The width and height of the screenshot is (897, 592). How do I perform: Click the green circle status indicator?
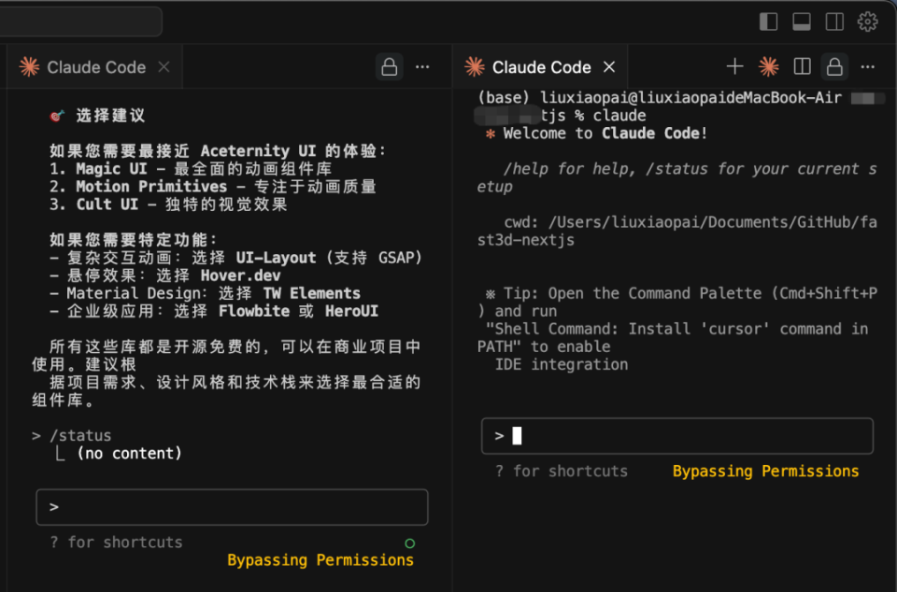point(409,543)
